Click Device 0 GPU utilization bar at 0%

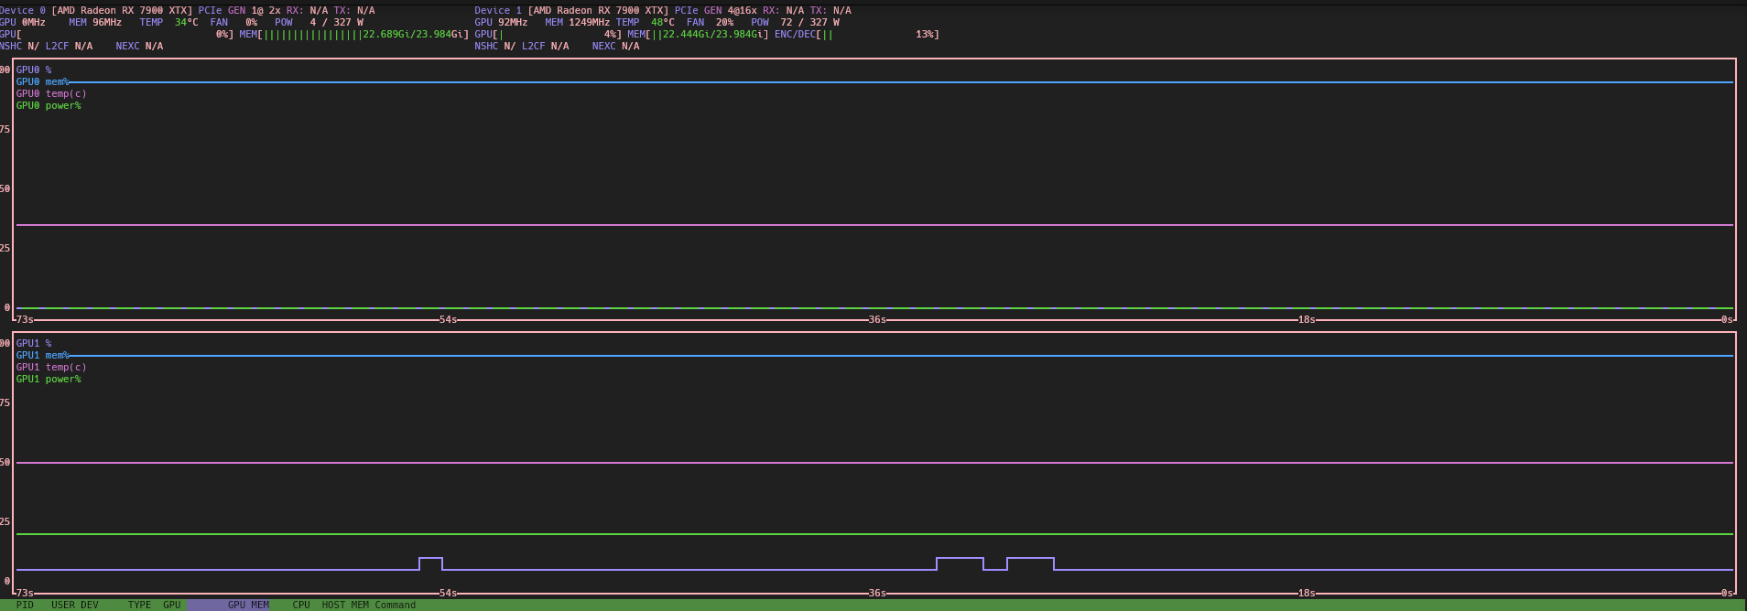(x=116, y=34)
